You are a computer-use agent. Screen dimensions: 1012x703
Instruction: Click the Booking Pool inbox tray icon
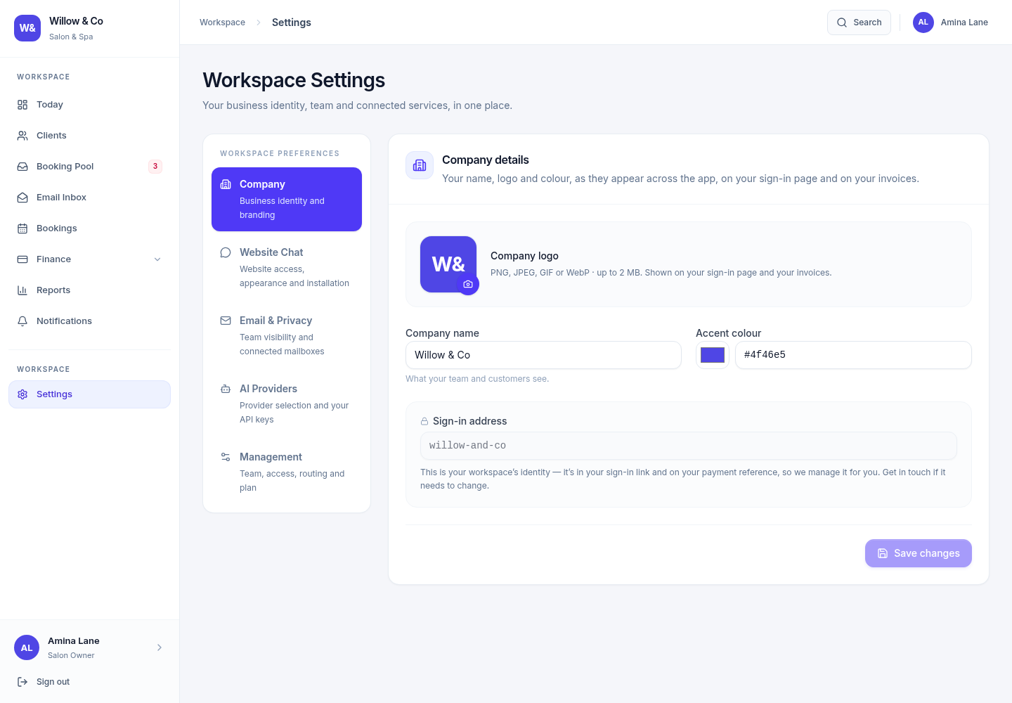pos(22,167)
